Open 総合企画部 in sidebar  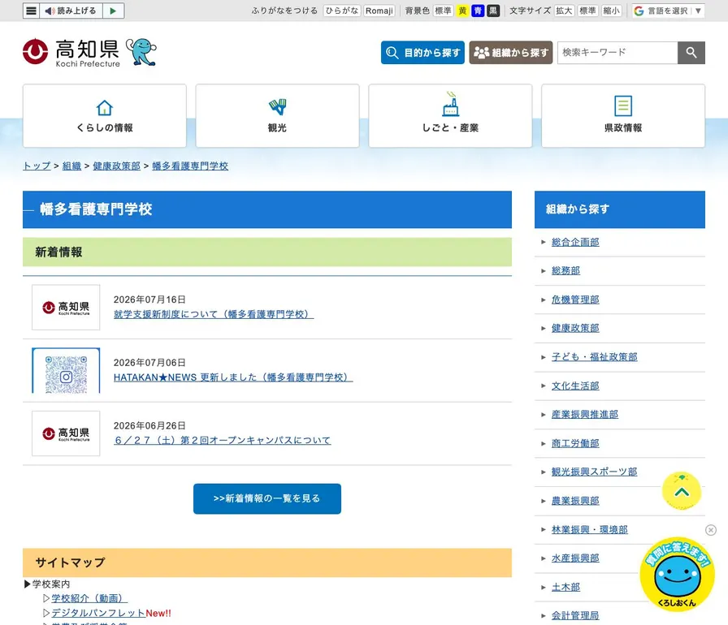pyautogui.click(x=575, y=242)
